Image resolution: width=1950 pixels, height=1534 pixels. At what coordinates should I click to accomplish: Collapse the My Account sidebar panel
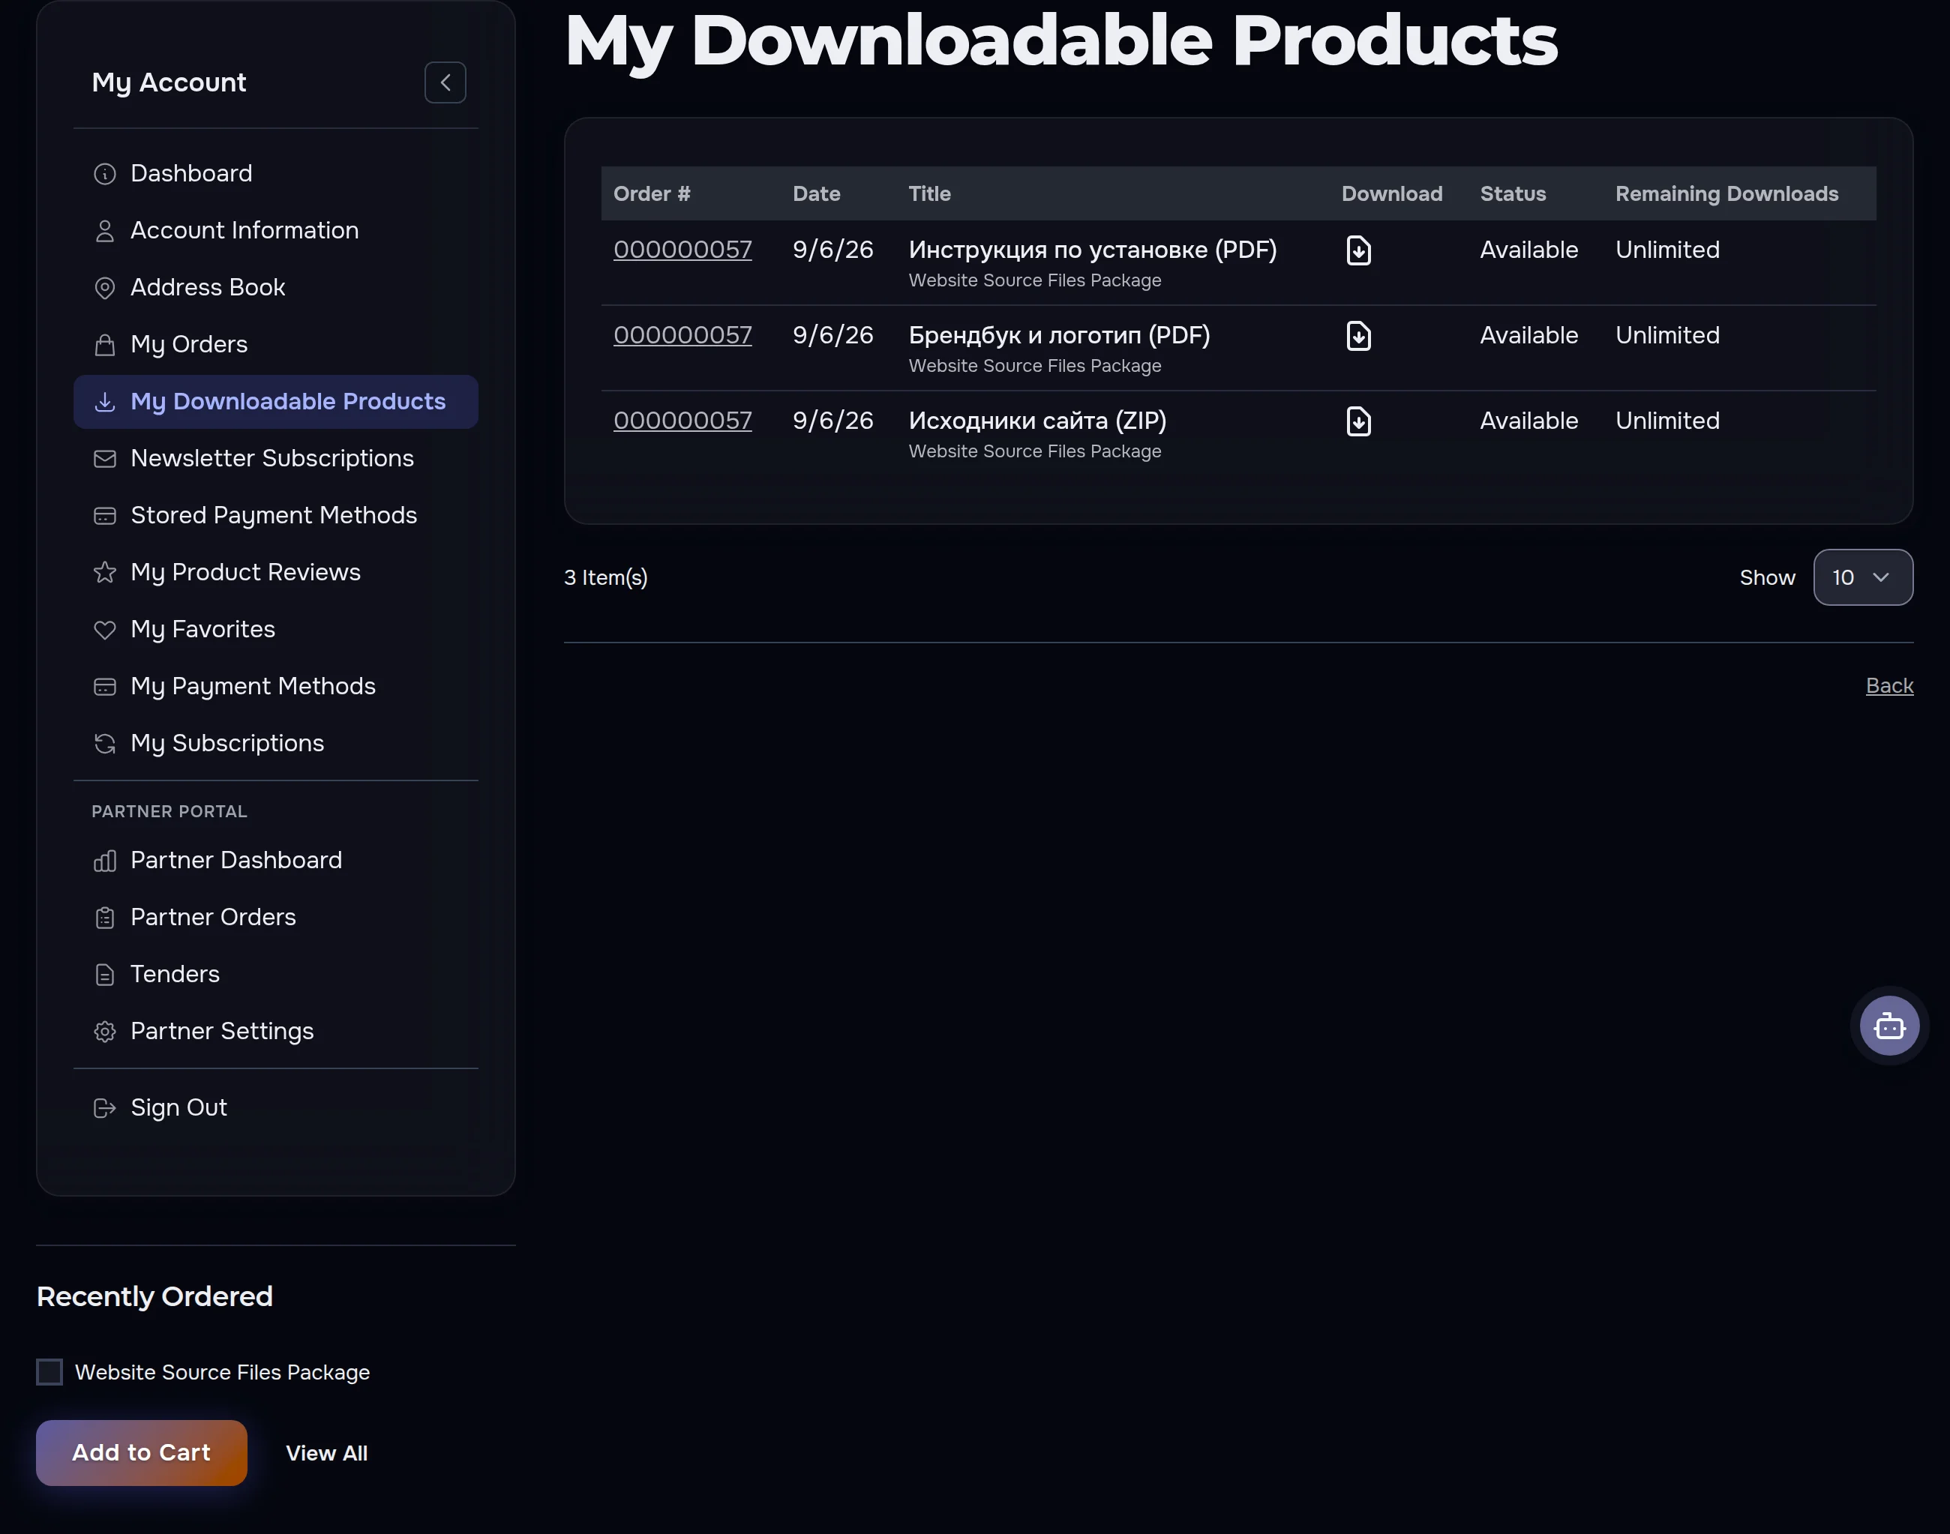(445, 82)
